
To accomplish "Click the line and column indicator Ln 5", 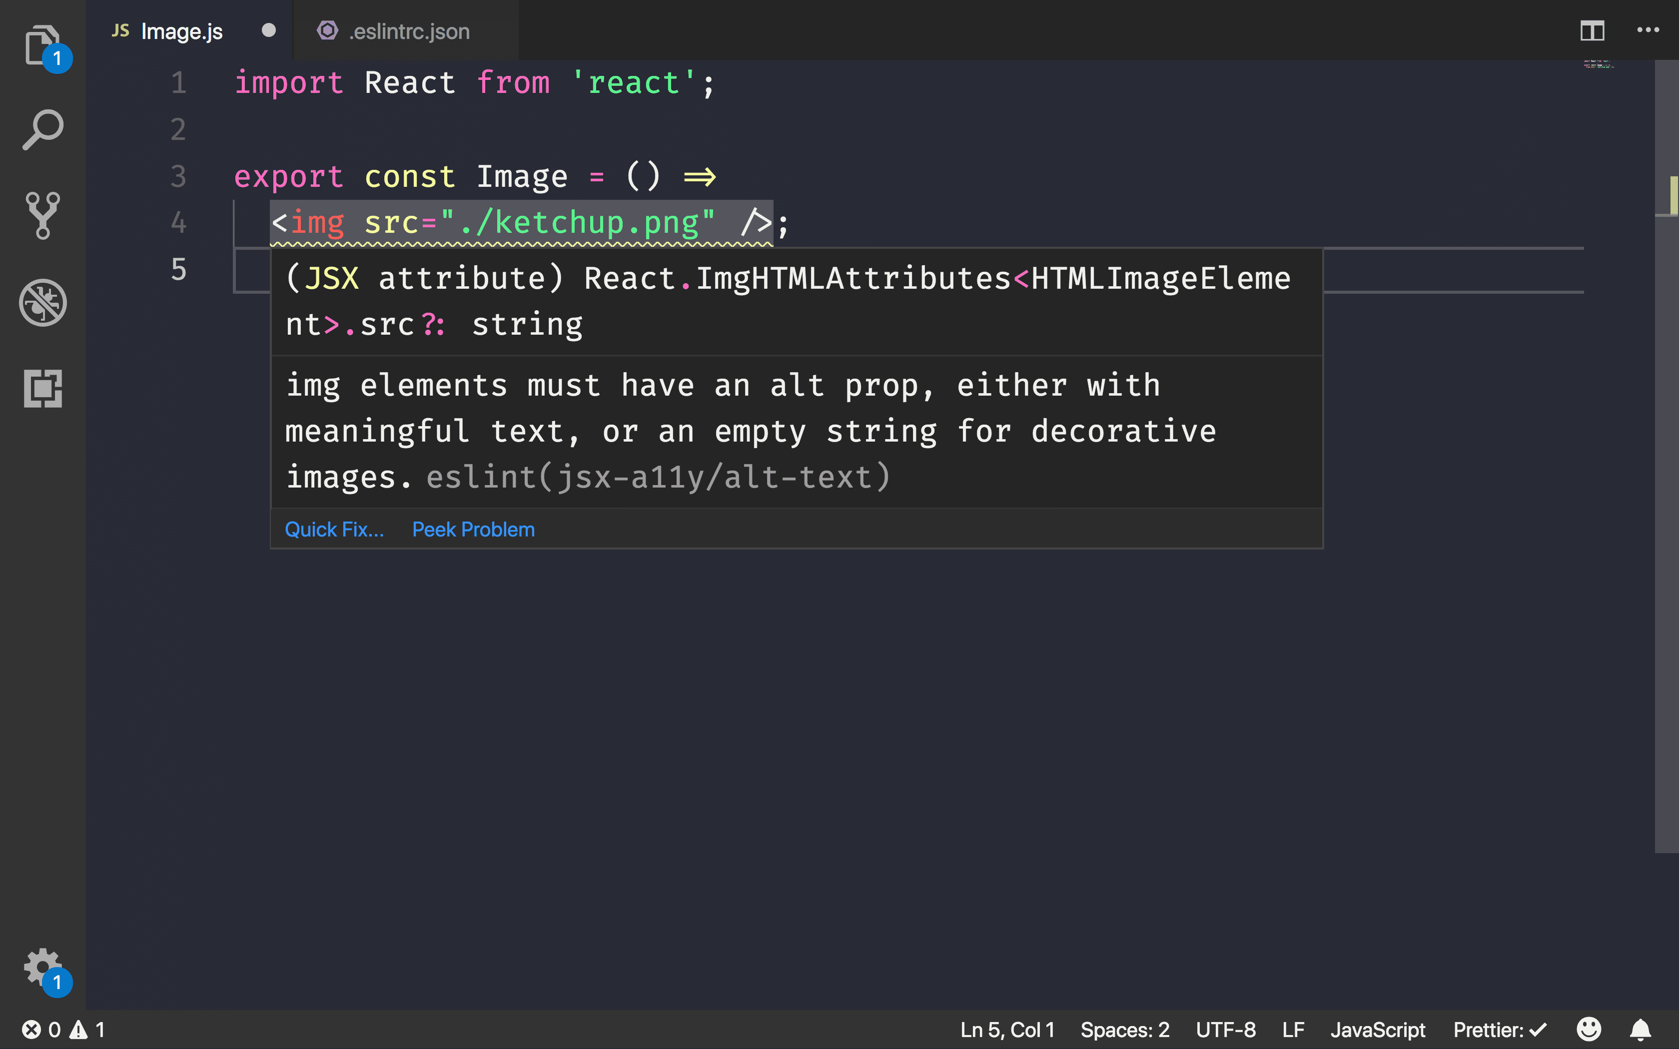I will 1008,1029.
